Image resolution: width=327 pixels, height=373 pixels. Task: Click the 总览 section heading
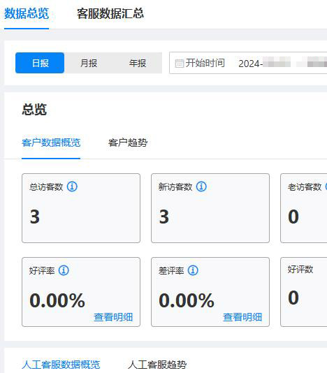pyautogui.click(x=34, y=110)
